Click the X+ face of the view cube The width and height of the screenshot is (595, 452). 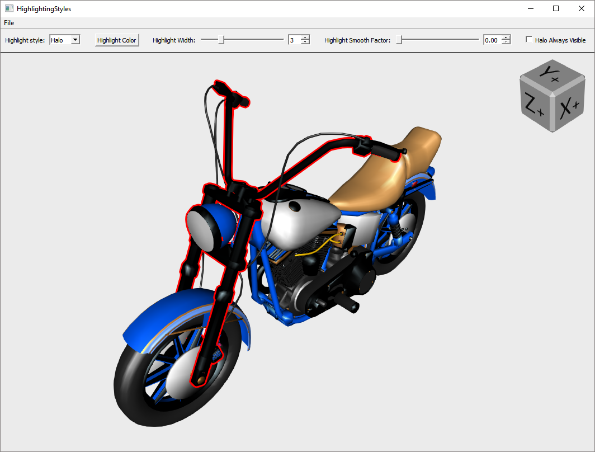(x=569, y=106)
